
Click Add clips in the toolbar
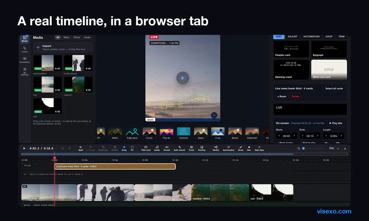click(x=259, y=148)
